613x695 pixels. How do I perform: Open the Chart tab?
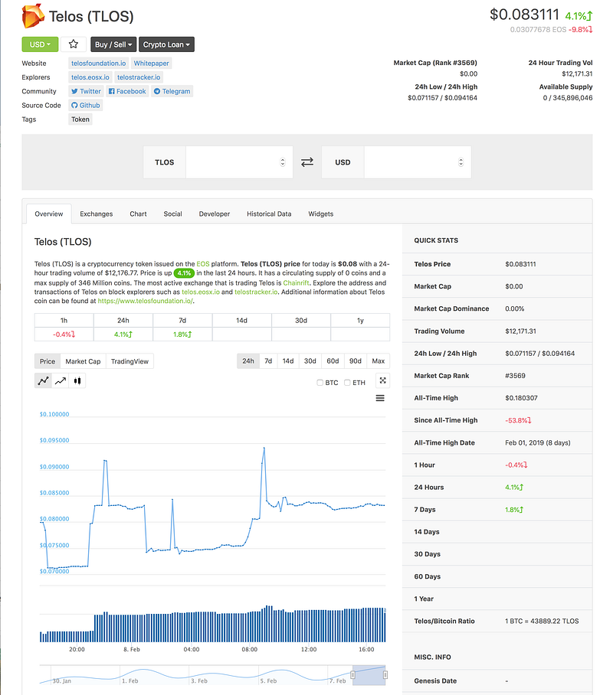point(138,214)
